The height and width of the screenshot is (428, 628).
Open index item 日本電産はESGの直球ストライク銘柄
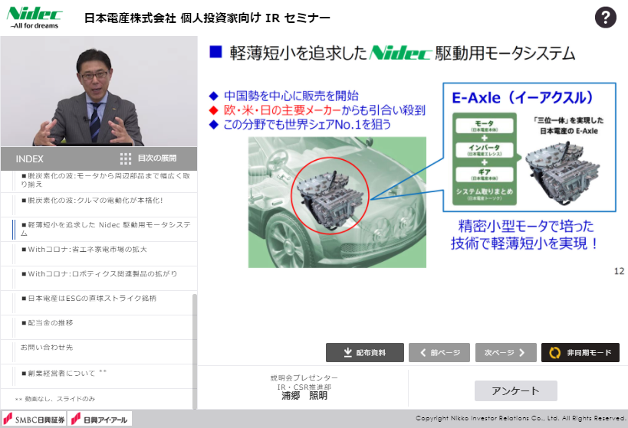pyautogui.click(x=97, y=302)
